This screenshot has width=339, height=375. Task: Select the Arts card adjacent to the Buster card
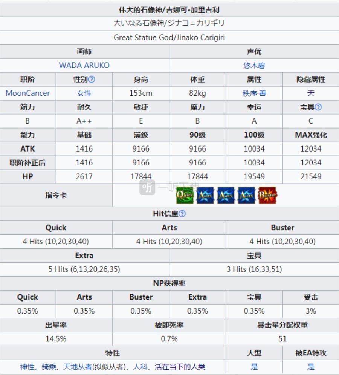[246, 195]
